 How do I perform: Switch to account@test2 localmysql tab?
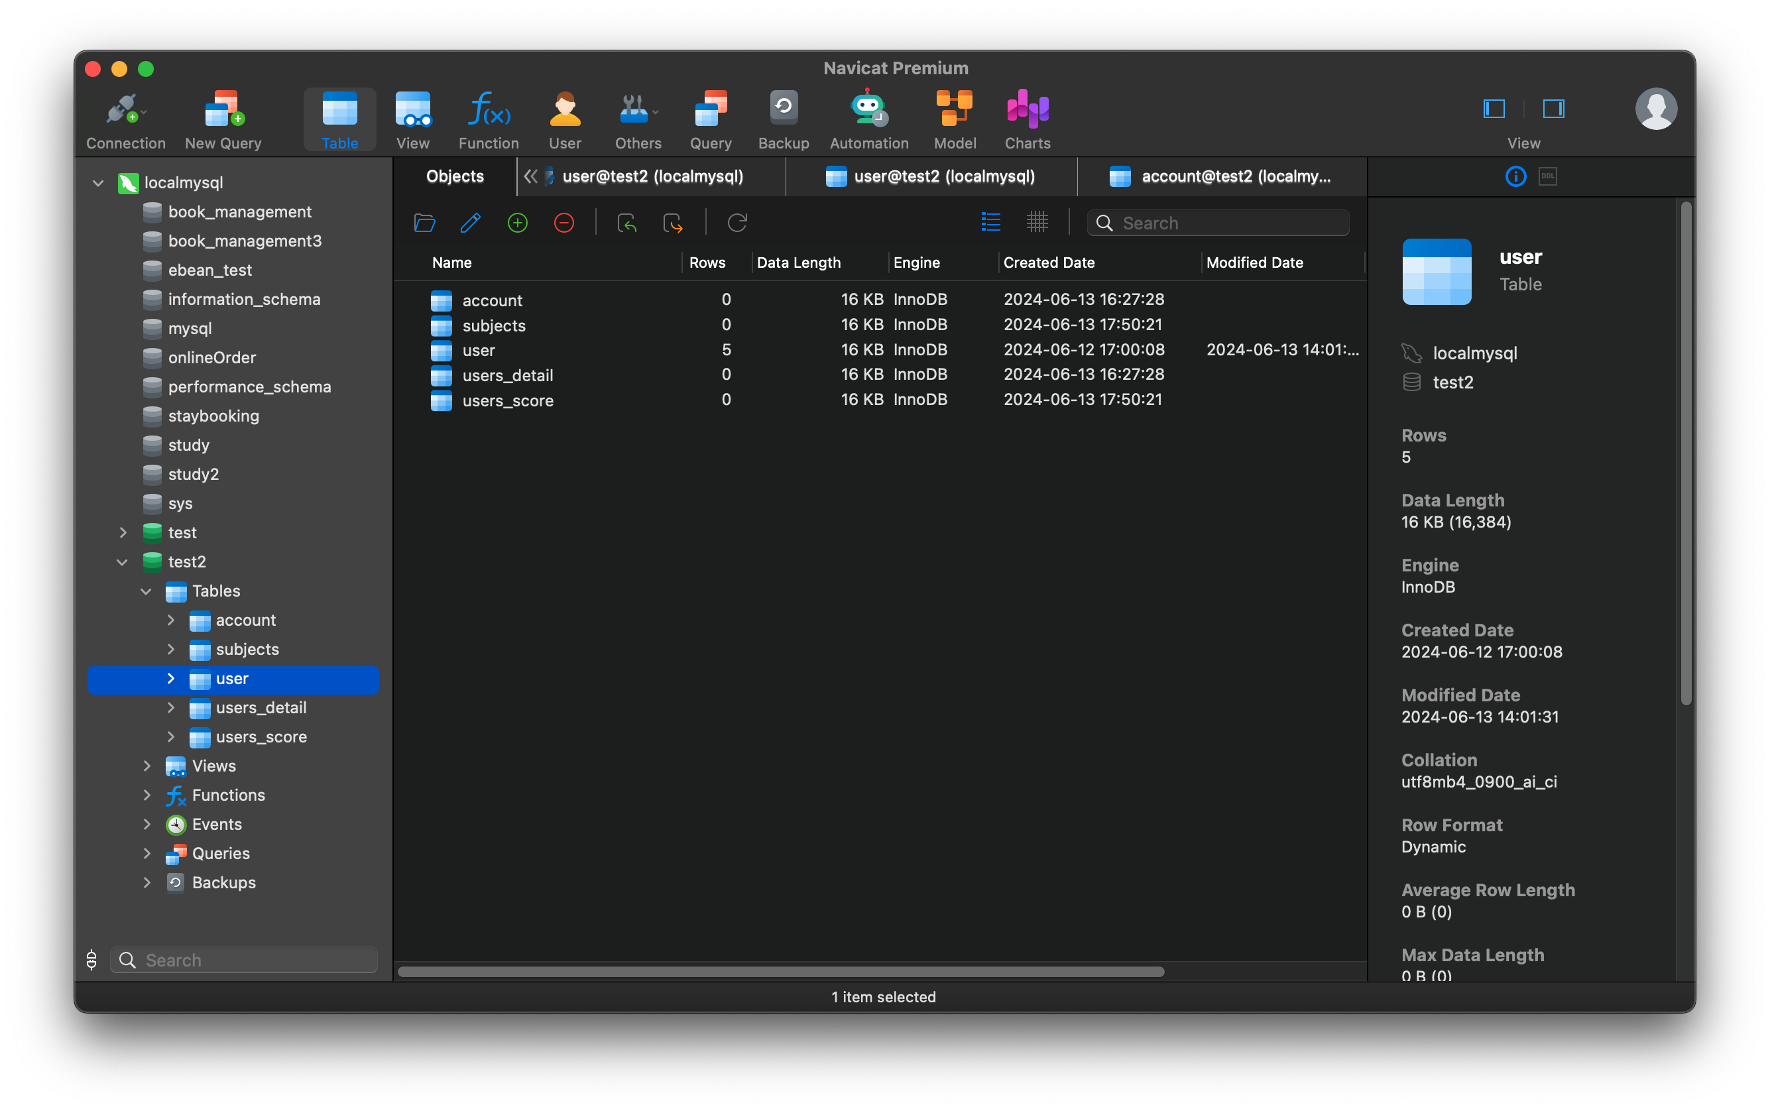point(1221,176)
